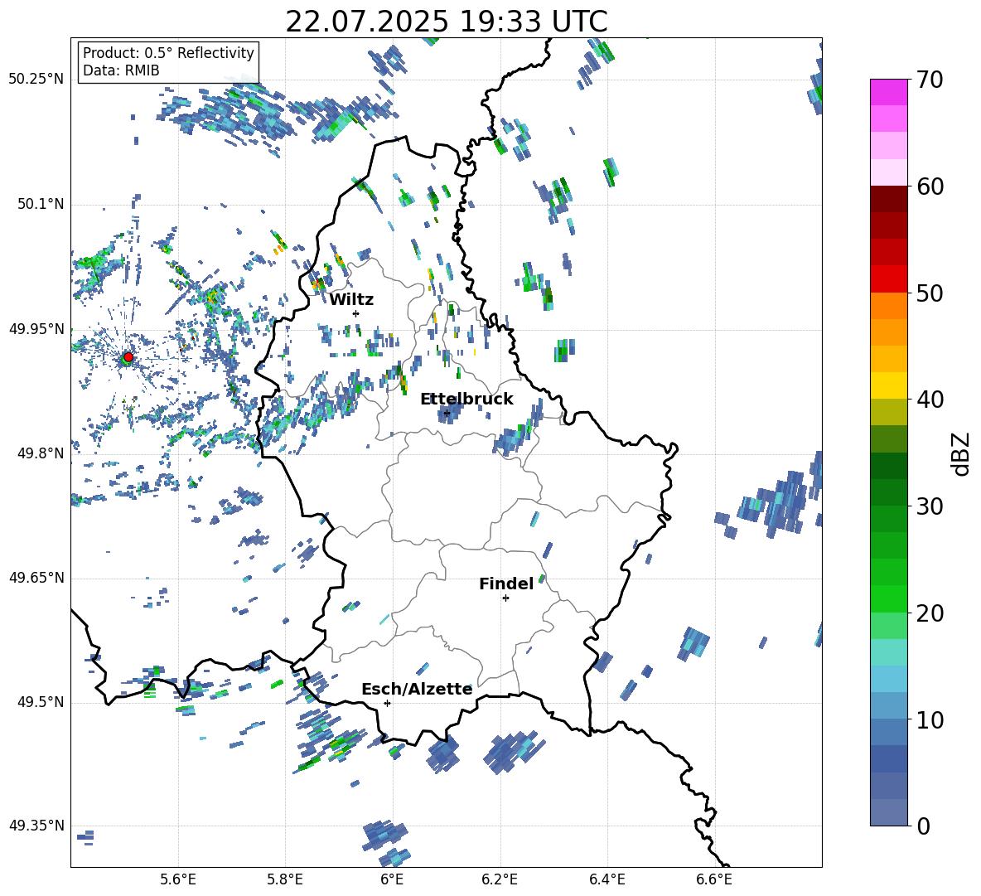This screenshot has height=896, width=981.
Task: Click the 50.25°N latitude label
Action: [36, 80]
